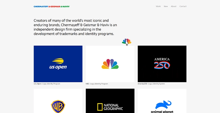Open the National Geographic project tile
The height and width of the screenshot is (113, 220).
(x=110, y=101)
